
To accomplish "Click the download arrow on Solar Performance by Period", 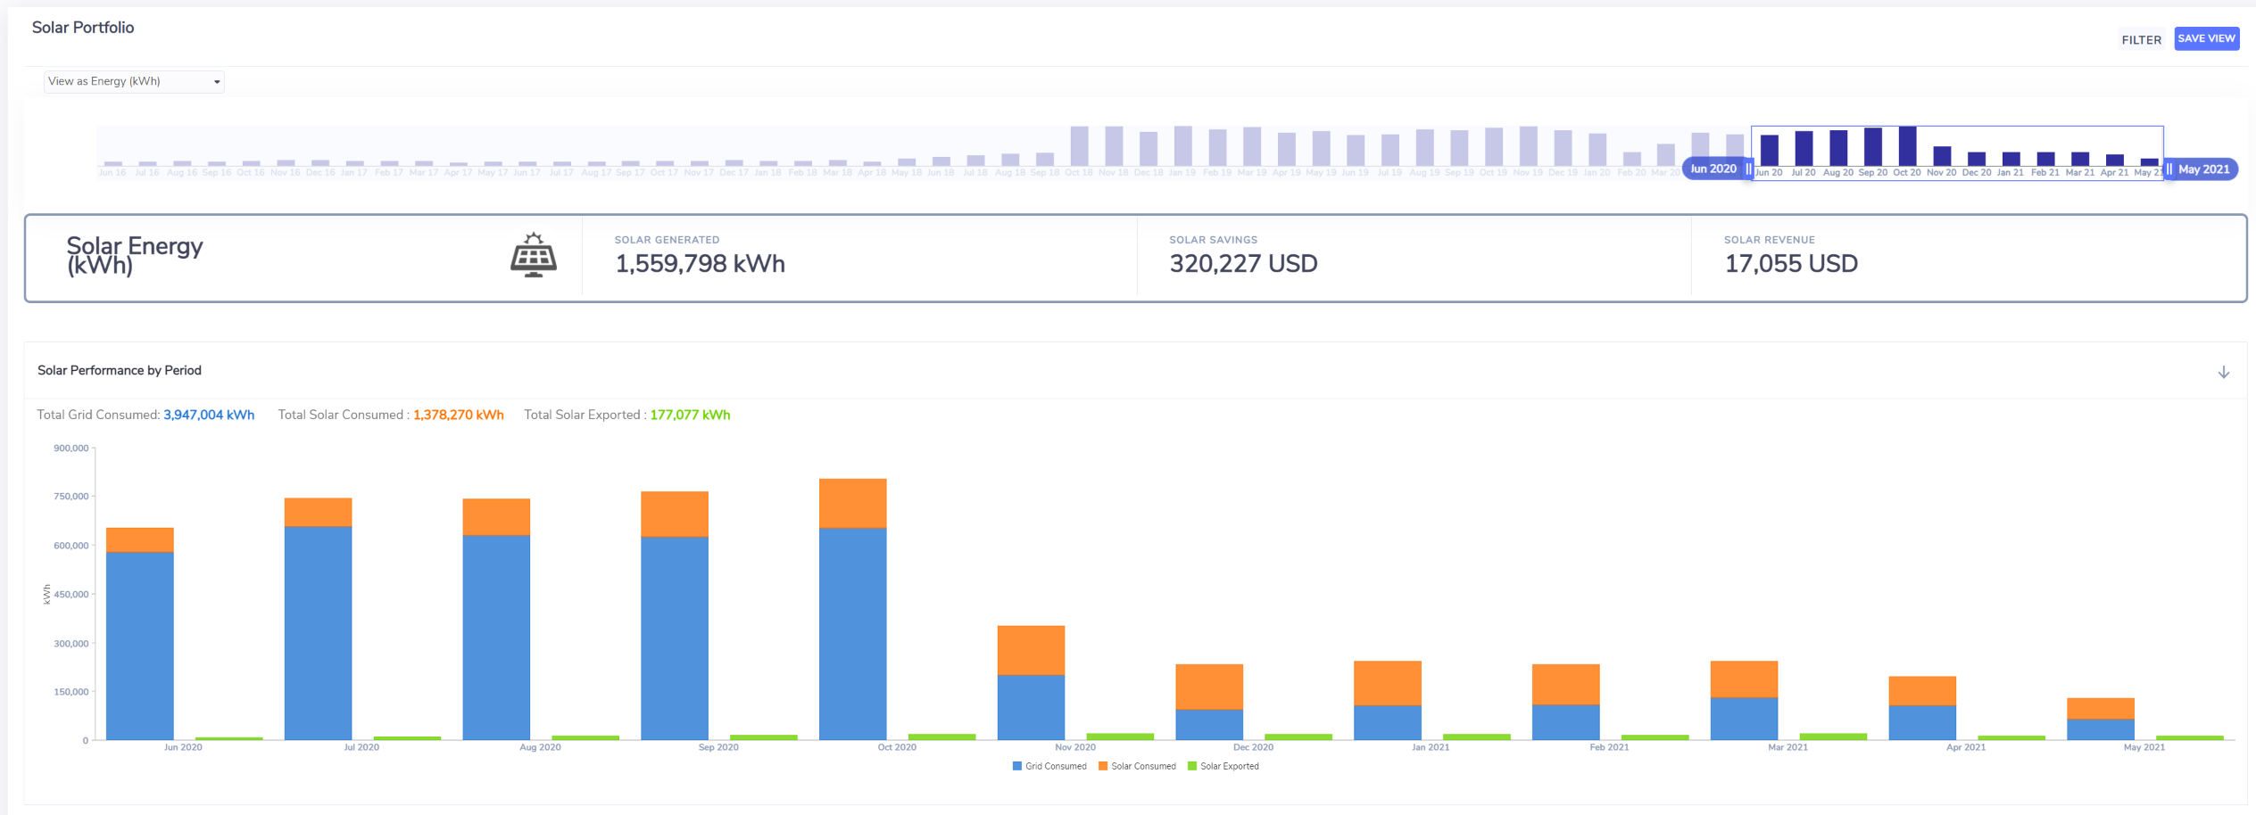I will [2223, 372].
